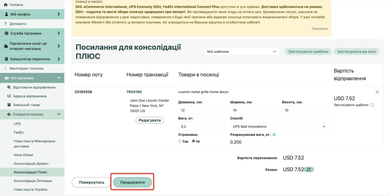
Task: Select FedEx under Створити посилку
Action: [19, 132]
